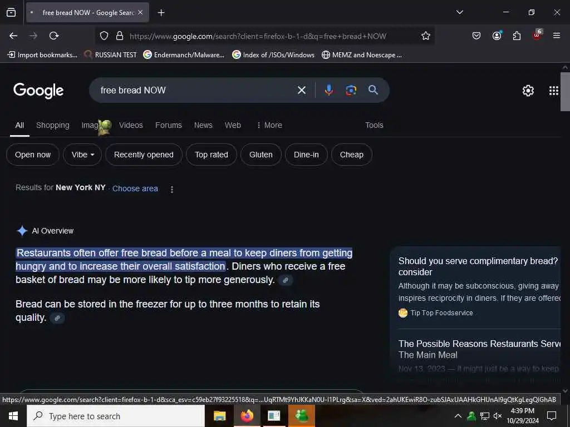570x427 pixels.
Task: Toggle the 'Top rated' filter chip
Action: (x=211, y=155)
